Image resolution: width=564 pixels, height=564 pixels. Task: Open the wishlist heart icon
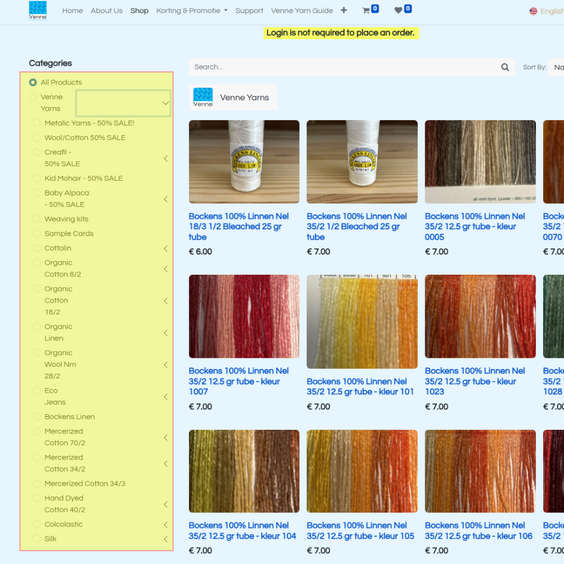click(x=398, y=10)
